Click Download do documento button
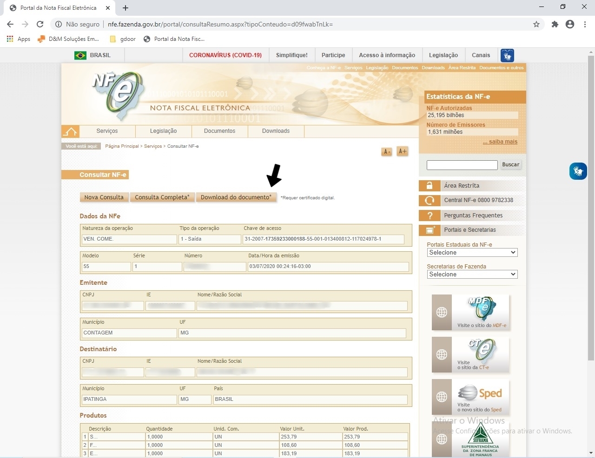The image size is (595, 458). tap(236, 197)
